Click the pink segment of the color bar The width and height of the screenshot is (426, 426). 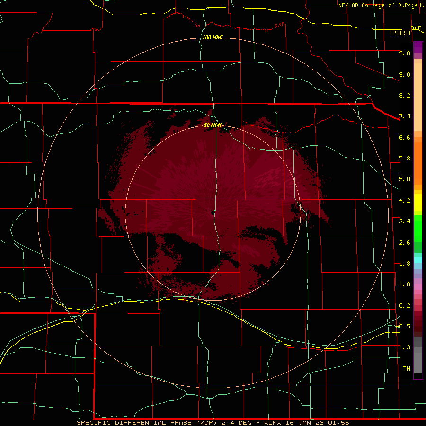(418, 287)
